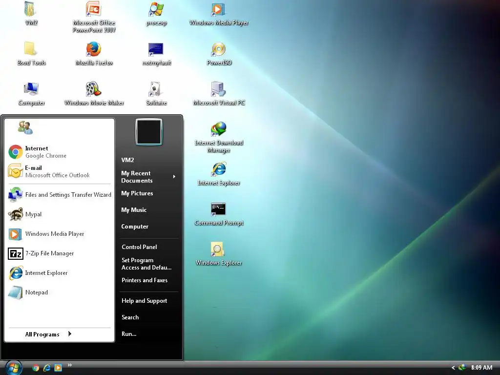
Task: Start the Files and Settings Transfer Wizard
Action: click(x=59, y=194)
